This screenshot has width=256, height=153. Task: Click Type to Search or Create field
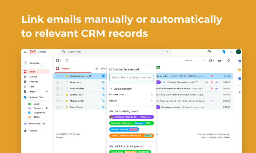[x=131, y=78]
